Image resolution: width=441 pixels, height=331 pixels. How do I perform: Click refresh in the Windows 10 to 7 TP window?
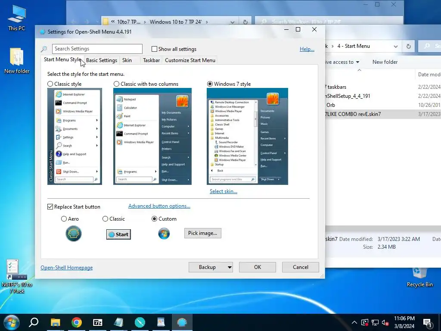coord(245,22)
